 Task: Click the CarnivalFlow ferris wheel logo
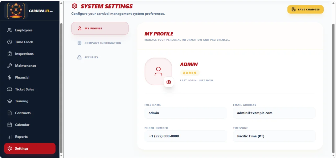pyautogui.click(x=16, y=11)
